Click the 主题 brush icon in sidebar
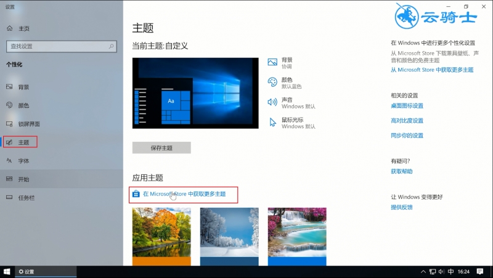This screenshot has width=493, height=278. click(9, 142)
